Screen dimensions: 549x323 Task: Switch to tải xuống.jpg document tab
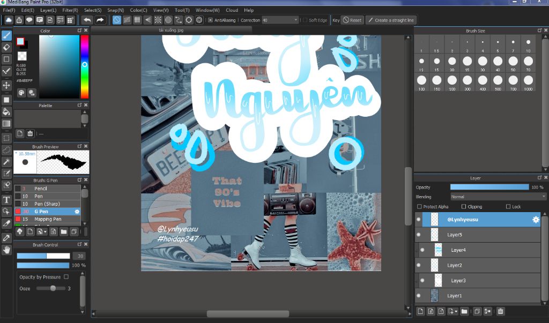[x=172, y=31]
